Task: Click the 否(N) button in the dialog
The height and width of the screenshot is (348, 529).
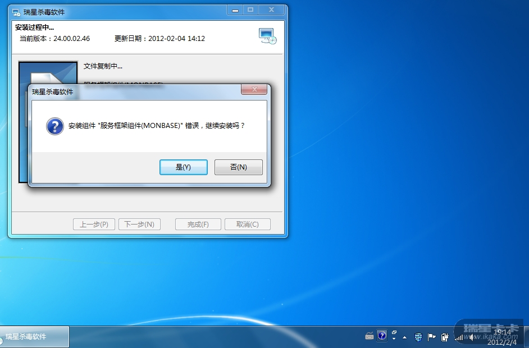Action: pos(239,167)
